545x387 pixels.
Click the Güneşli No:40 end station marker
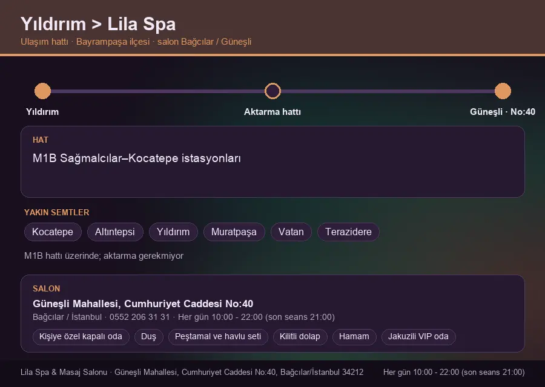[503, 91]
